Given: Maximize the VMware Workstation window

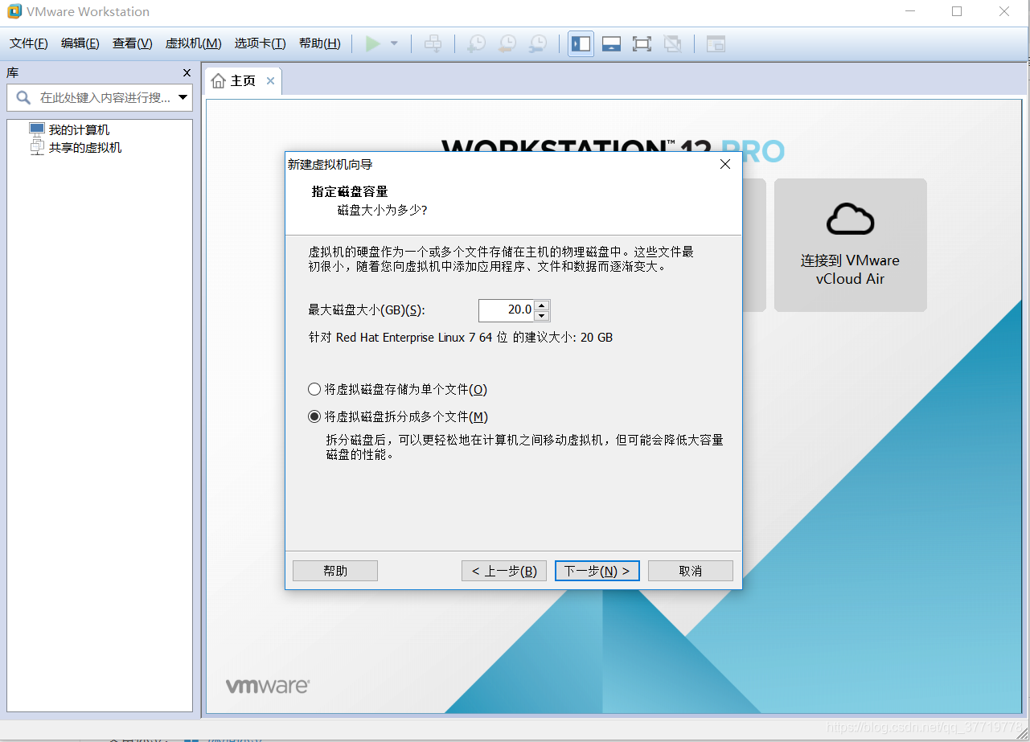Looking at the screenshot, I should [957, 11].
